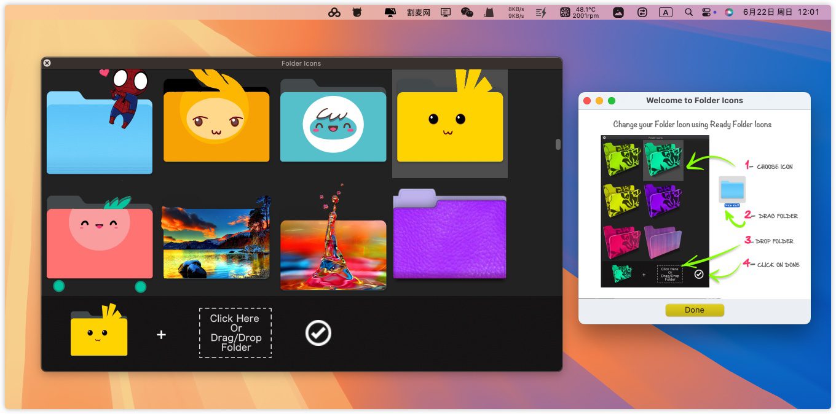Click the 'Click Here Or Drag/Drop Folder' box
836x414 pixels.
pos(235,333)
